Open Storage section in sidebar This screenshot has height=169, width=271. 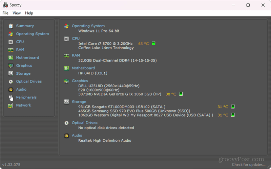(x=23, y=73)
